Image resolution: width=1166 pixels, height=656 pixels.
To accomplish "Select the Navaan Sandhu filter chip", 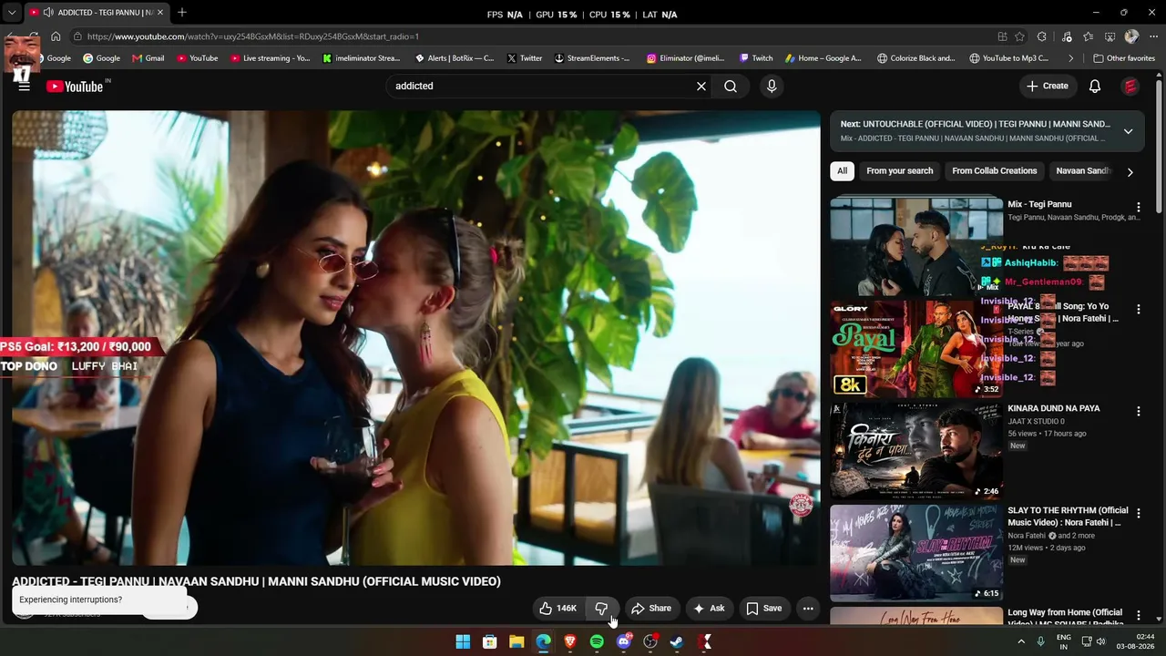I will (1084, 171).
